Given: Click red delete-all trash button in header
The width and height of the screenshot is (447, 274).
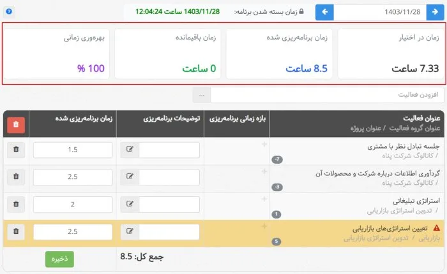Looking at the screenshot, I should click(16, 125).
